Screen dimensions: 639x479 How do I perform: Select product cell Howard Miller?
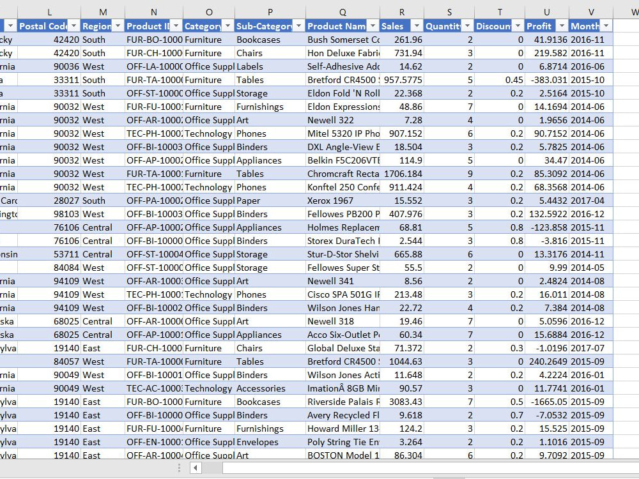tap(343, 429)
